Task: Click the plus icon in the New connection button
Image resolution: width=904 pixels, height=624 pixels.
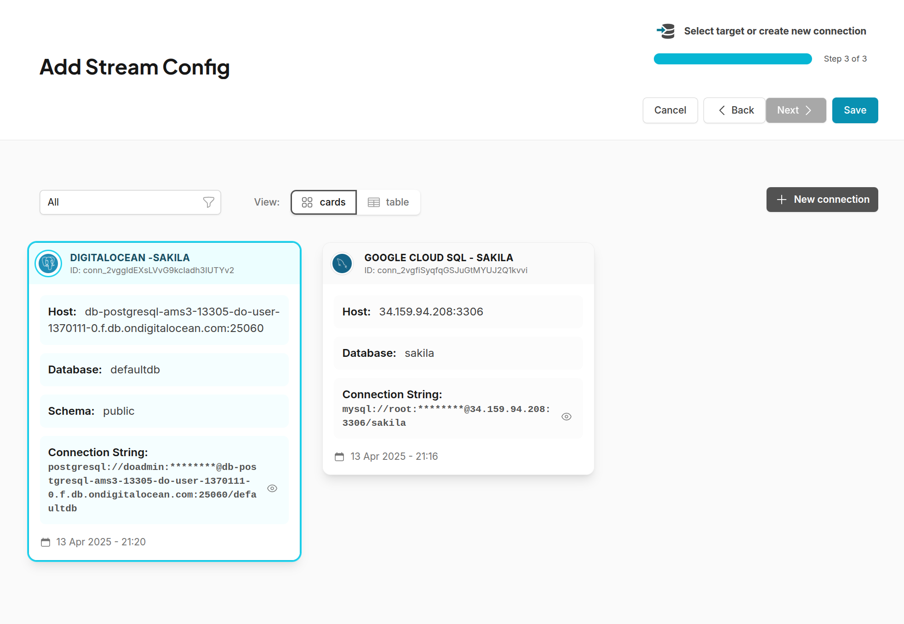Action: click(781, 199)
